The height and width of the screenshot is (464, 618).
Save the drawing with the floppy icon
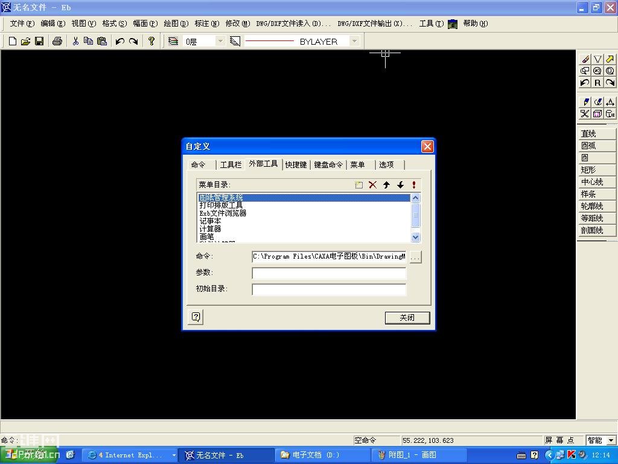tap(39, 41)
